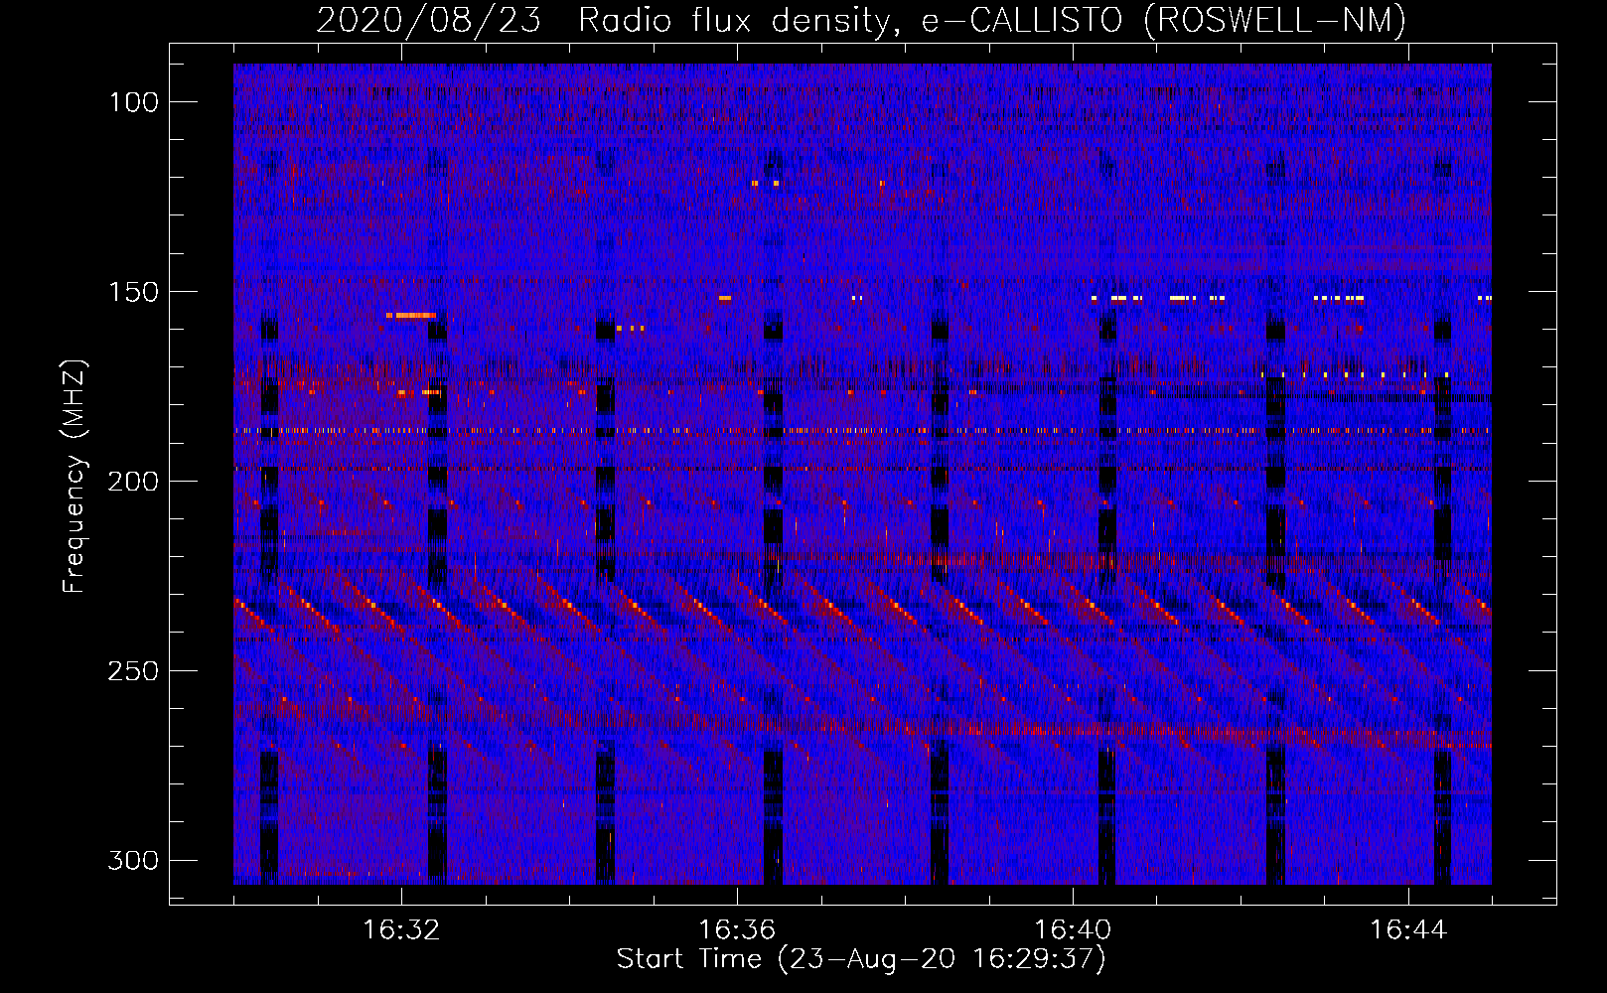This screenshot has height=993, width=1607.
Task: Click the '16:44' time tick label
Action: tap(1408, 930)
